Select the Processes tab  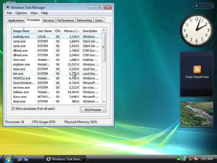click(x=33, y=20)
